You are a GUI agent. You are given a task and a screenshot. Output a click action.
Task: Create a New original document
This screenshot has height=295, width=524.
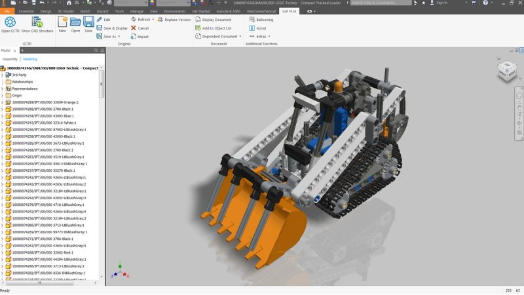[x=62, y=25]
